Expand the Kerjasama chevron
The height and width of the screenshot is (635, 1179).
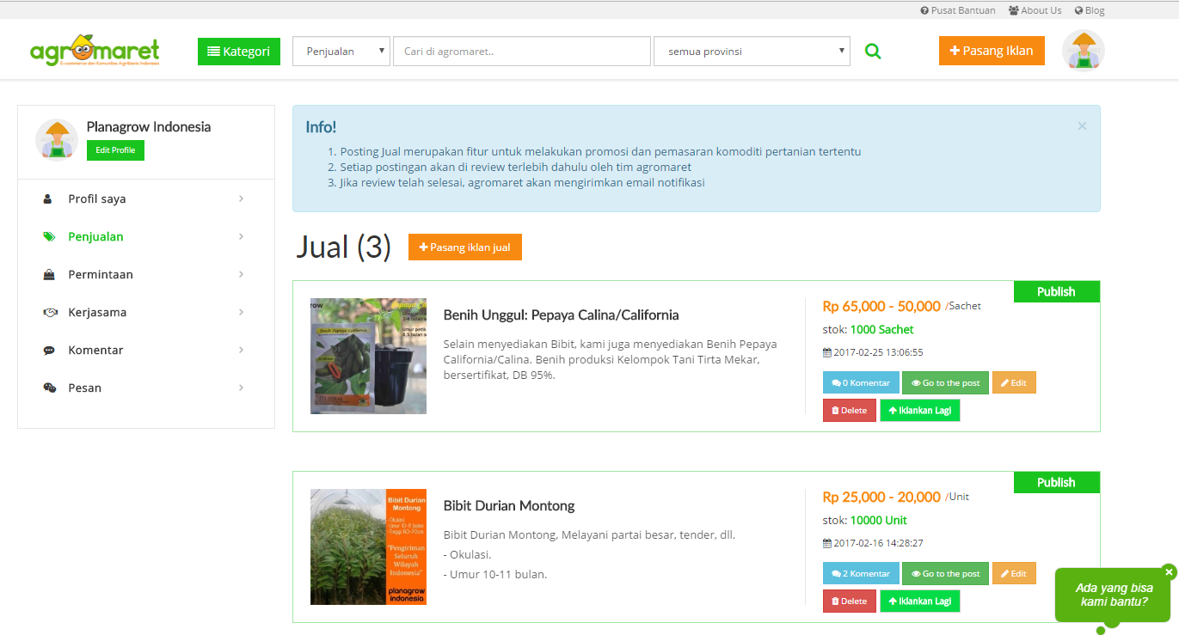pos(242,313)
